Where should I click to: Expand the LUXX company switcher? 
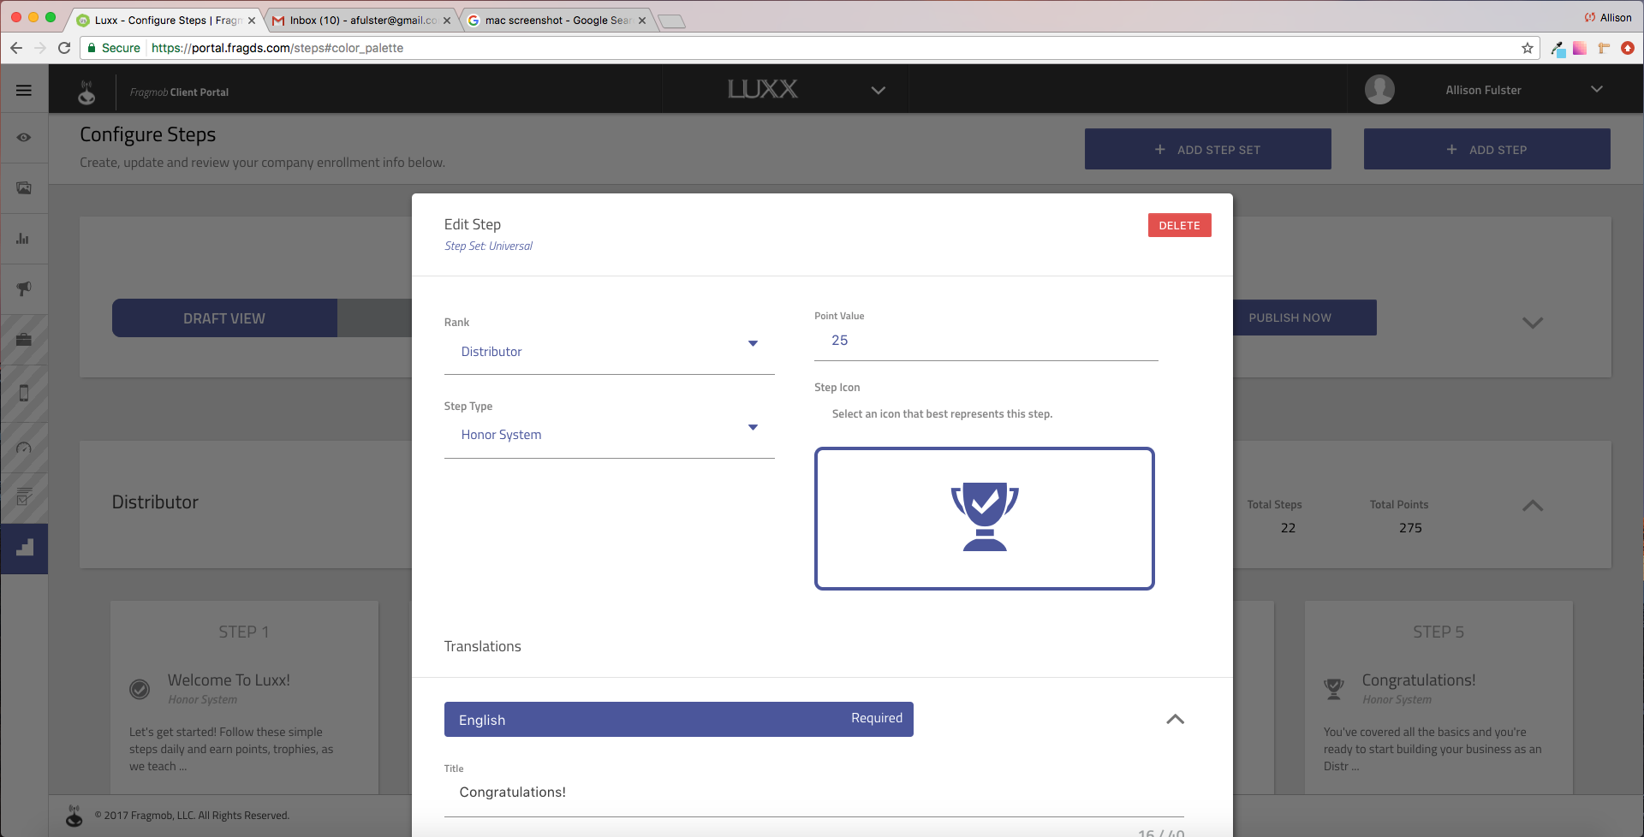pyautogui.click(x=879, y=90)
